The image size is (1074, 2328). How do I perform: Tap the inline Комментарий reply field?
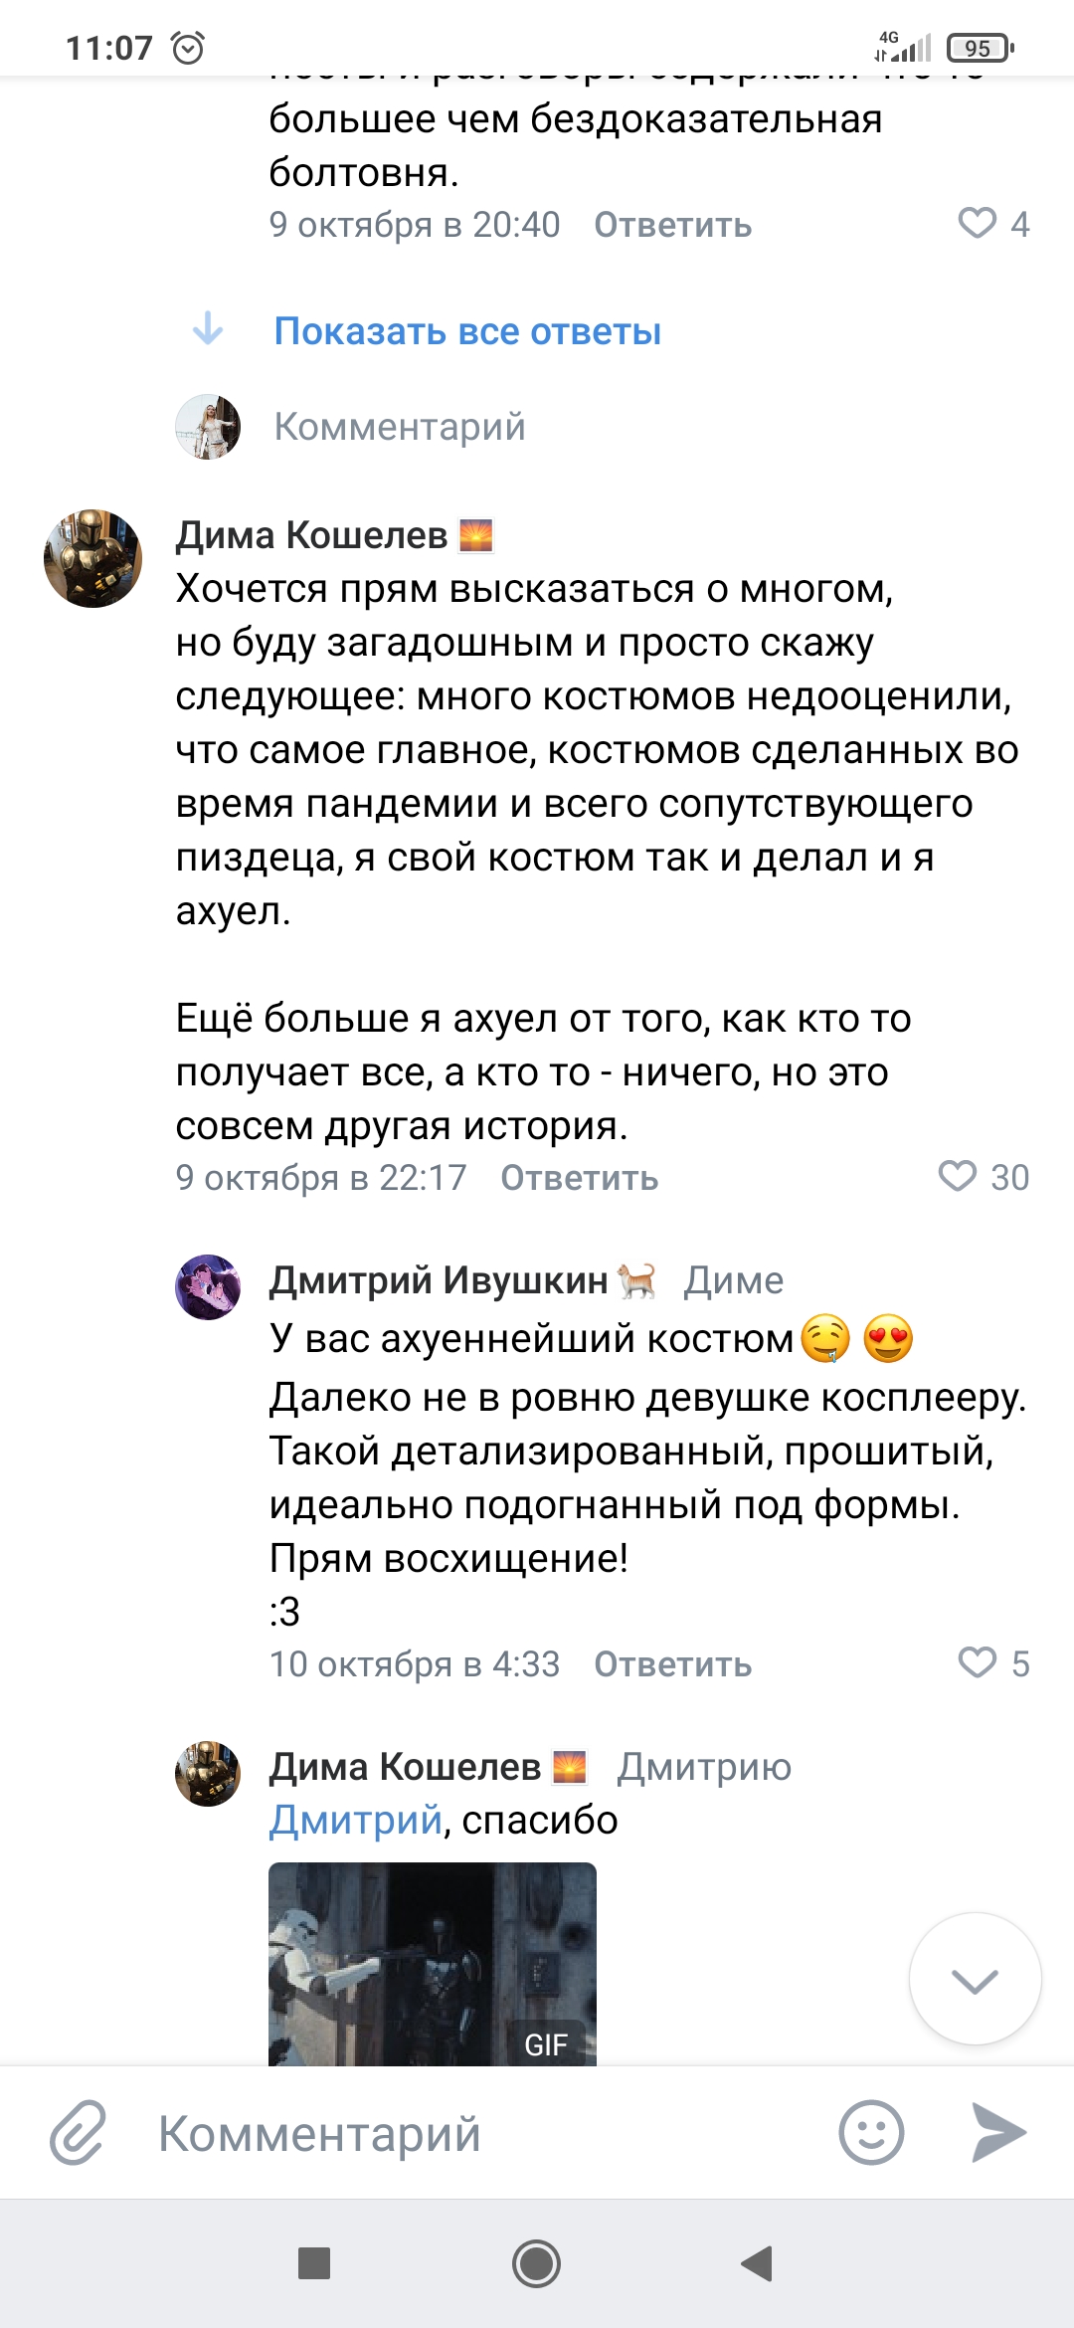coord(400,427)
